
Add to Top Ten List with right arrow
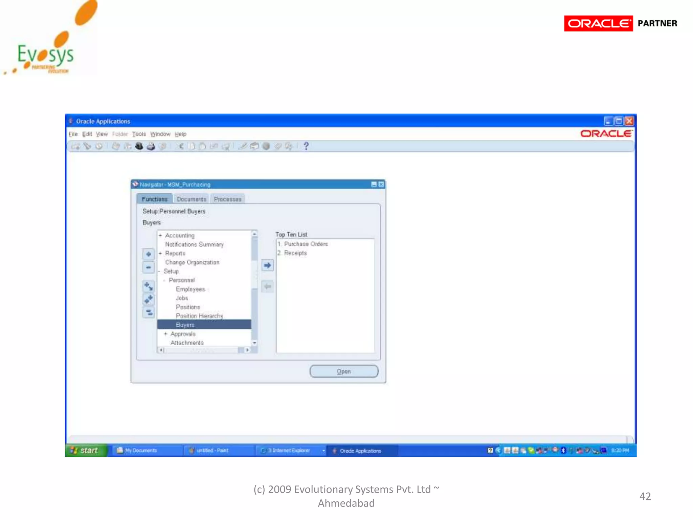click(x=267, y=265)
